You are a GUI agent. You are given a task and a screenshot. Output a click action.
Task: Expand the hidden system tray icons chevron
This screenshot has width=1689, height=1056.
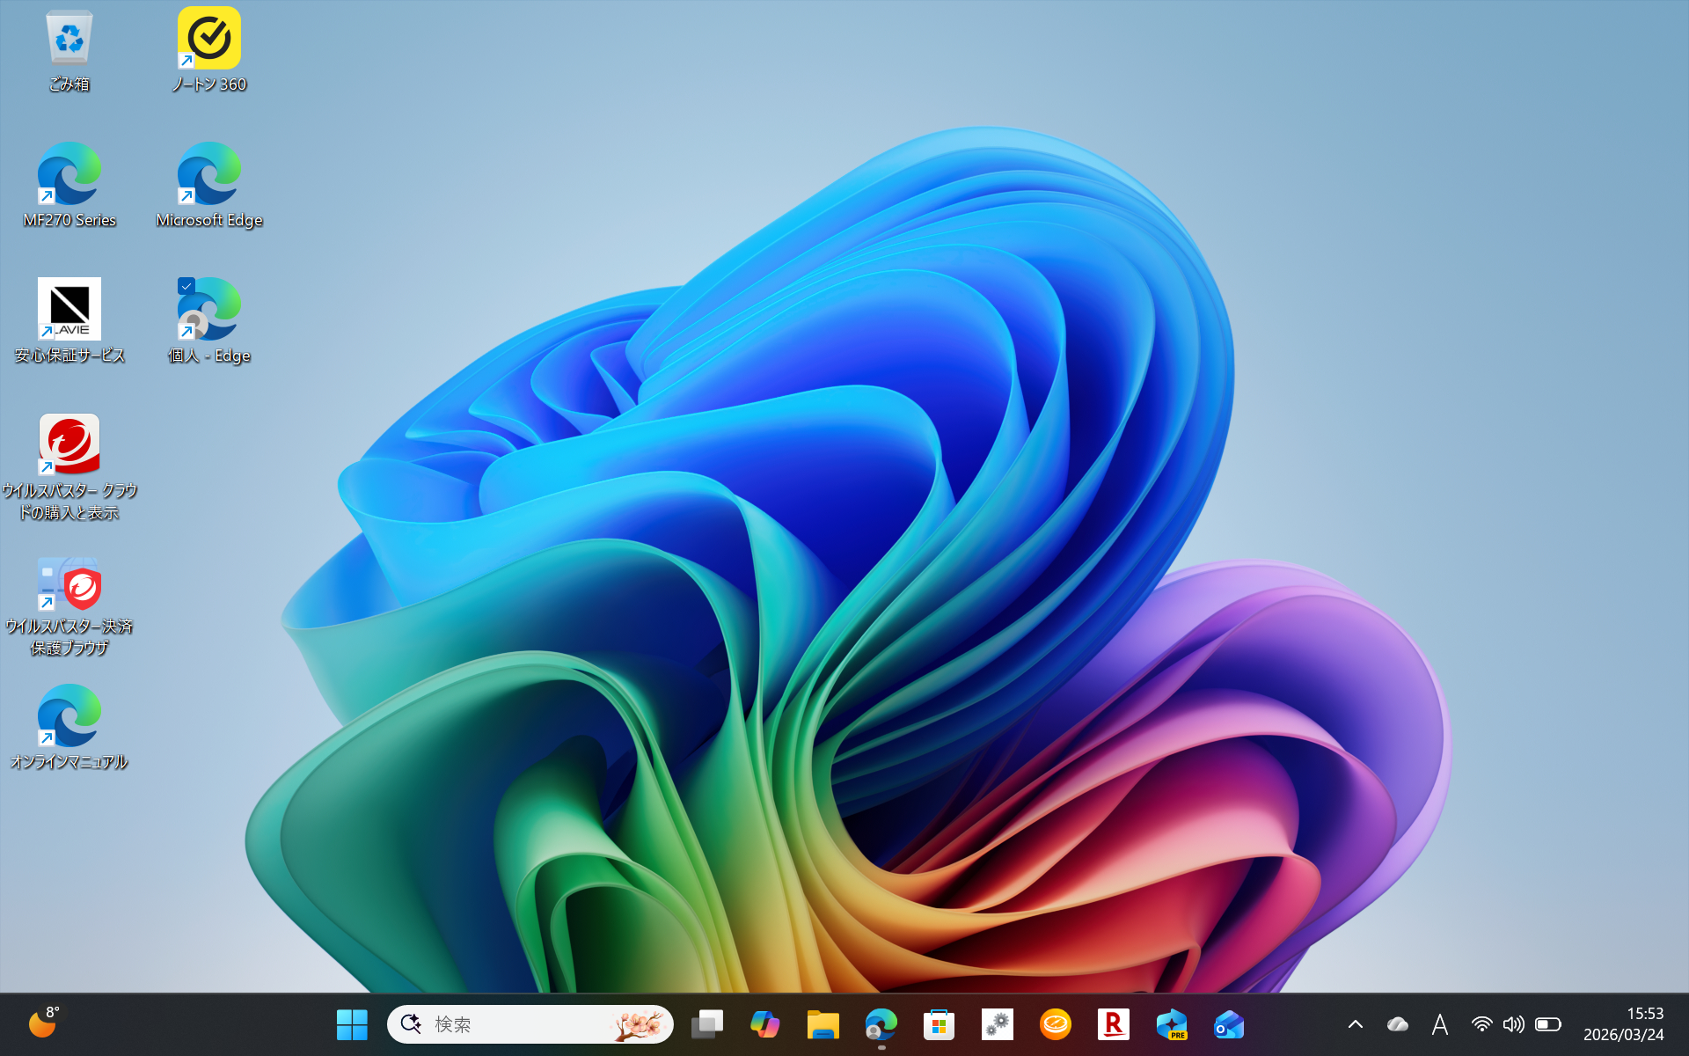coord(1356,1024)
